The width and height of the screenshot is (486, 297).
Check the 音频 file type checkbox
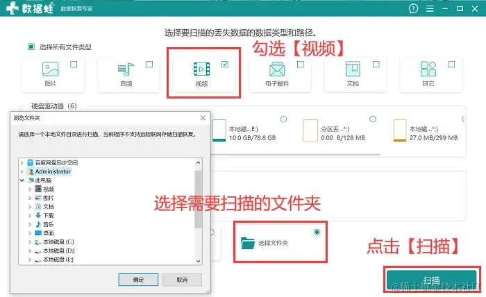point(149,65)
